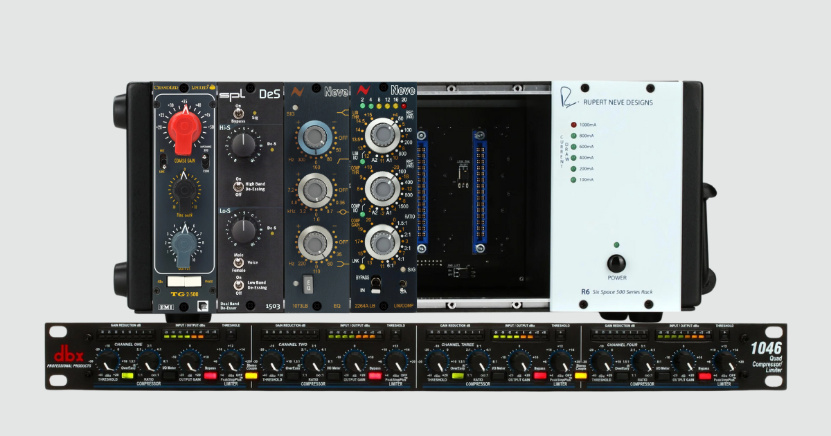
Task: Toggle the SPL DeS Bypass switch
Action: (x=238, y=113)
